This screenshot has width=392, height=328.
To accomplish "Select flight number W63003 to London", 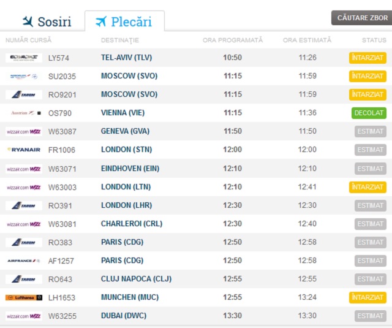I will click(62, 187).
